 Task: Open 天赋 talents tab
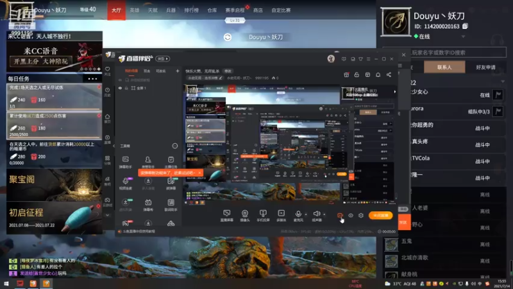point(153,10)
